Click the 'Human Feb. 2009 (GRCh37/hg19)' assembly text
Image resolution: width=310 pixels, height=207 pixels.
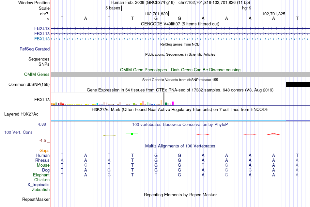click(143, 3)
